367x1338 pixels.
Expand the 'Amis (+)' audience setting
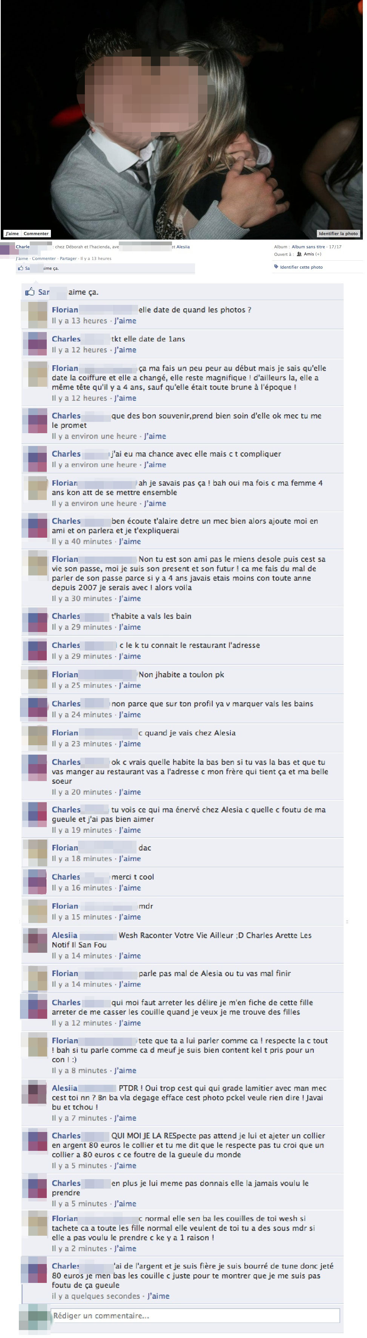[x=312, y=255]
